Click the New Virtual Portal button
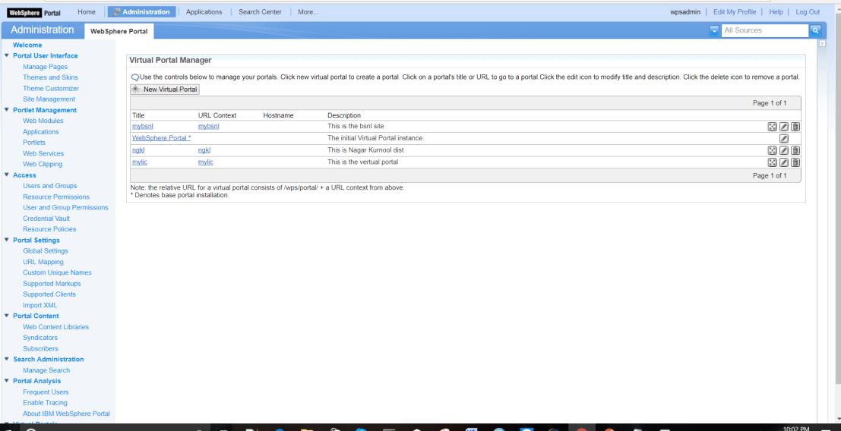 pos(165,90)
